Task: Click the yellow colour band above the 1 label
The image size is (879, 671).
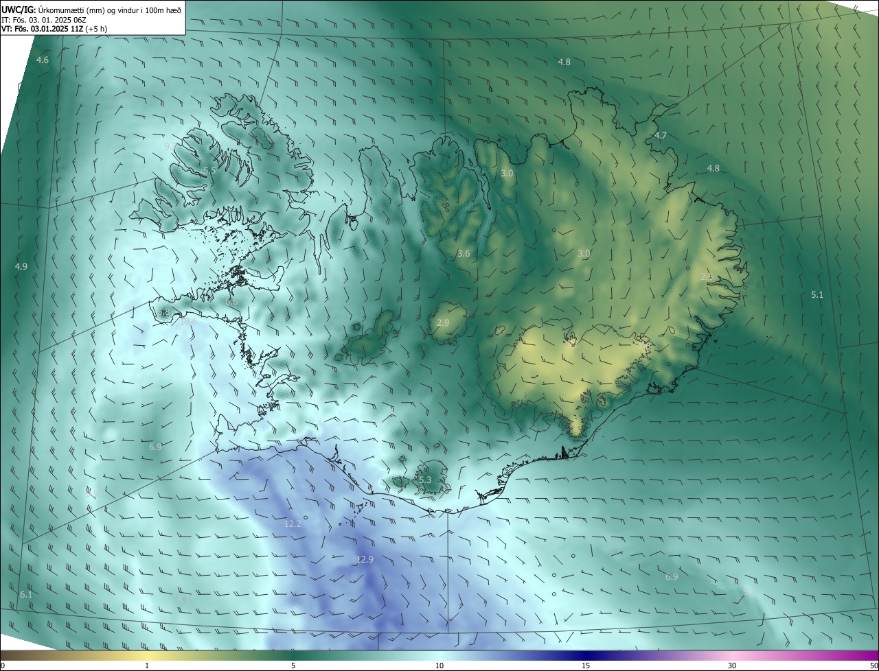Action: [x=147, y=655]
